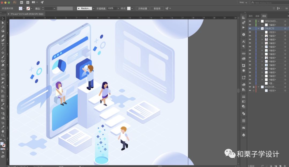
Task: Open the Layers panel flyout menu
Action: pos(288,16)
